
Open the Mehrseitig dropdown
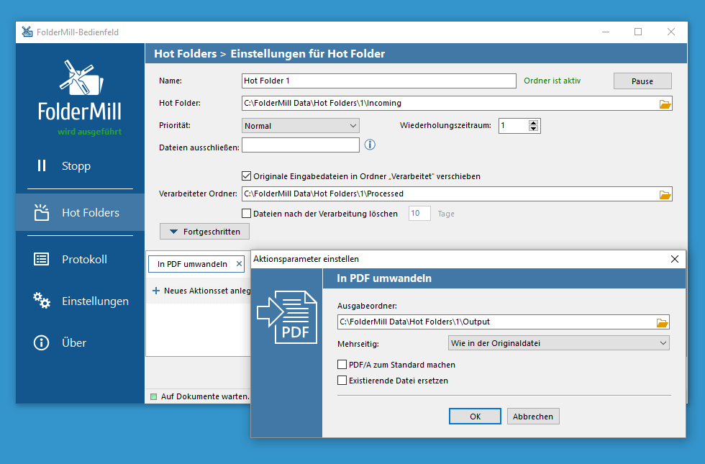[558, 343]
